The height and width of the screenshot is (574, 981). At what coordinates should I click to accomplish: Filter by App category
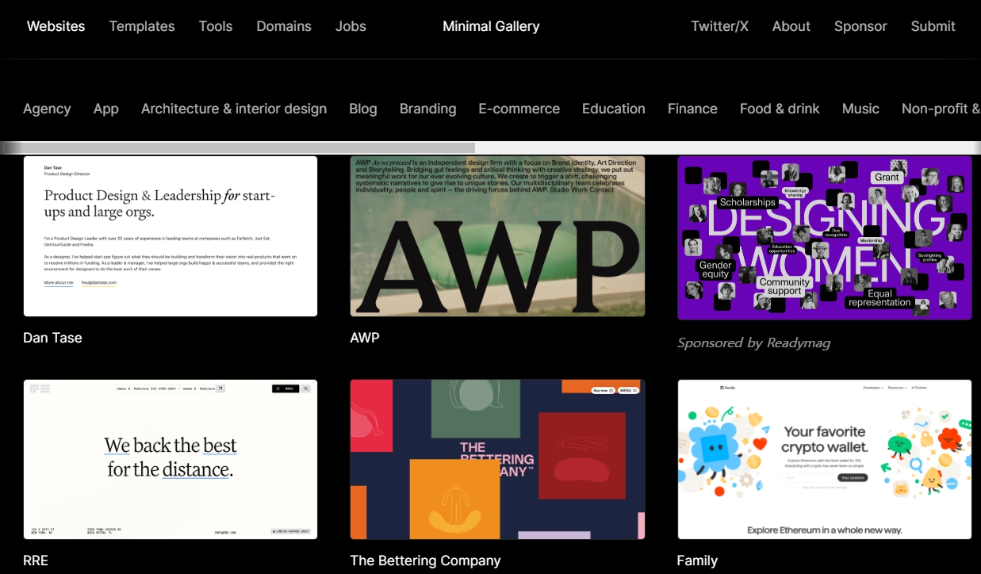click(106, 109)
